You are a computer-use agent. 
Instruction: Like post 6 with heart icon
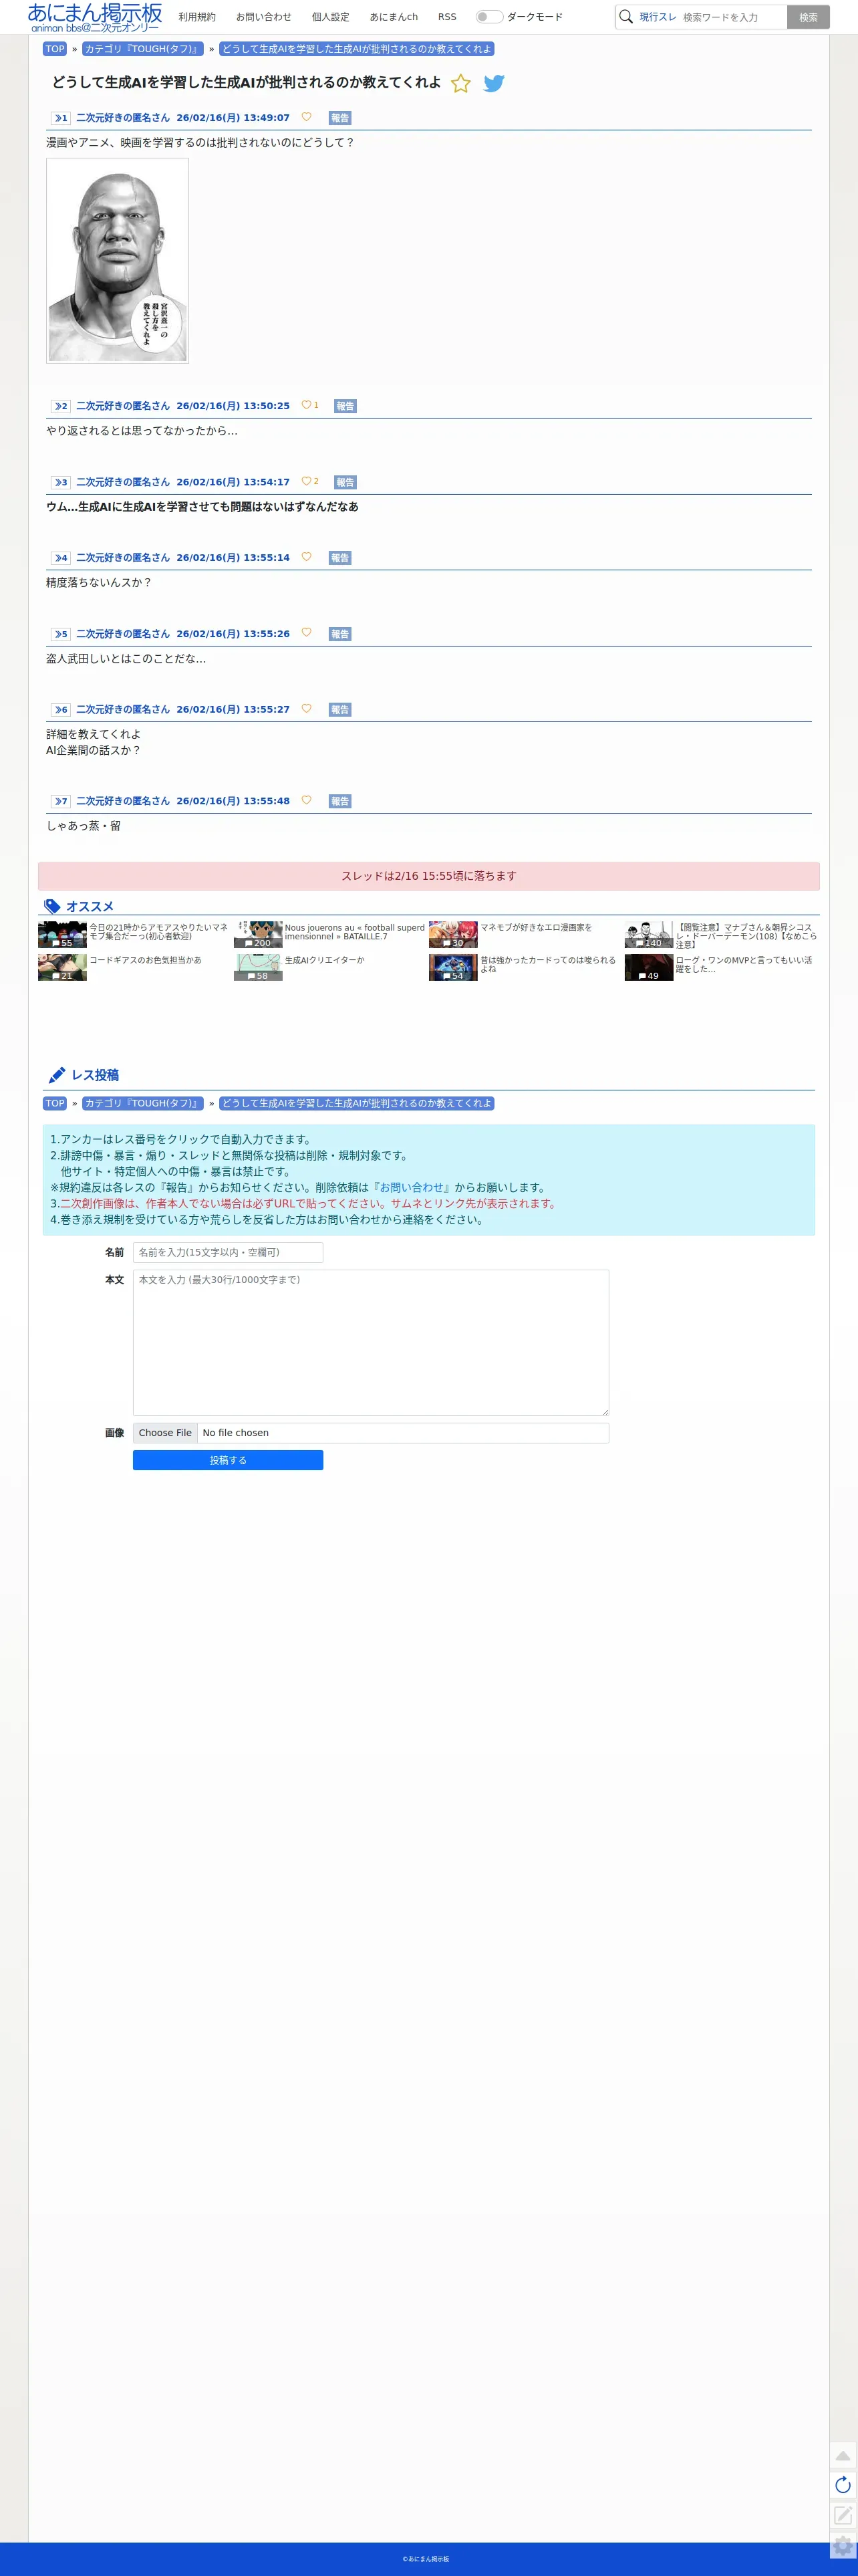[x=306, y=709]
